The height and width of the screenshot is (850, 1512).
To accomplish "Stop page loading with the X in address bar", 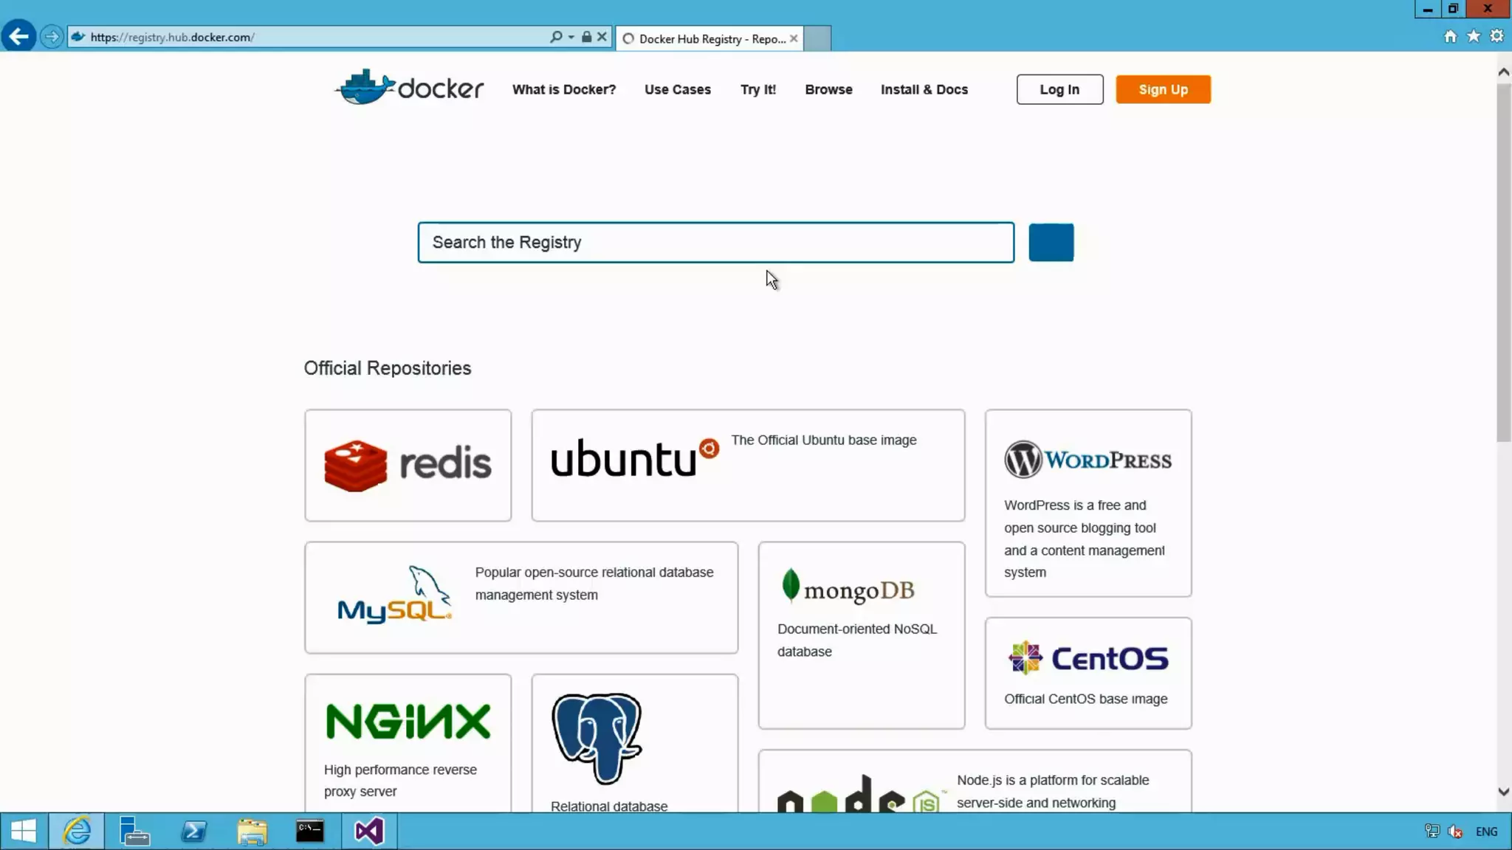I will pyautogui.click(x=602, y=37).
